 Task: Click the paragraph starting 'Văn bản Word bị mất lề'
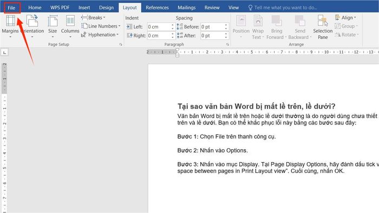(278, 119)
